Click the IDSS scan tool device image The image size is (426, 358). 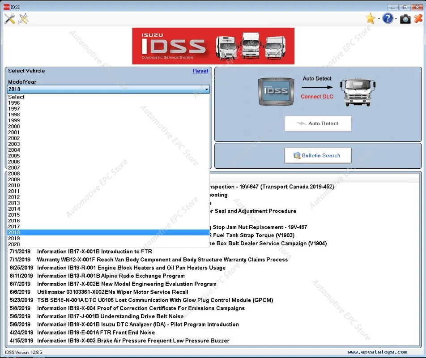(x=276, y=92)
